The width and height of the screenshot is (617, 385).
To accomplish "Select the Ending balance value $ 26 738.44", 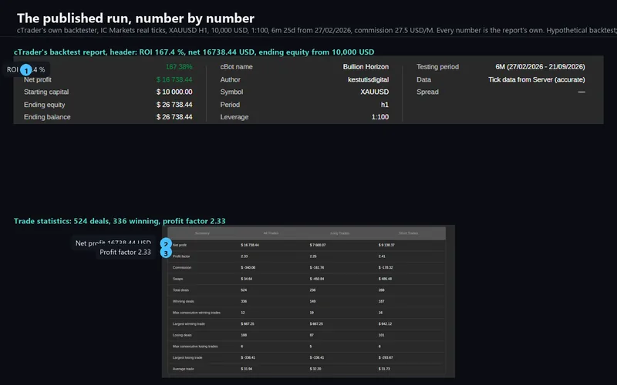I will point(174,117).
